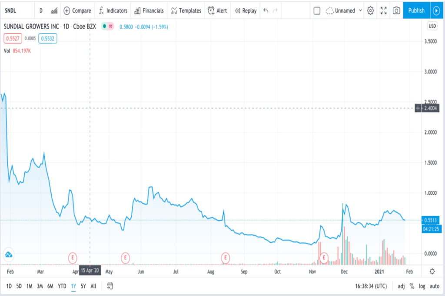Image resolution: width=445 pixels, height=296 pixels.
Task: Toggle auto scale
Action: (x=435, y=286)
